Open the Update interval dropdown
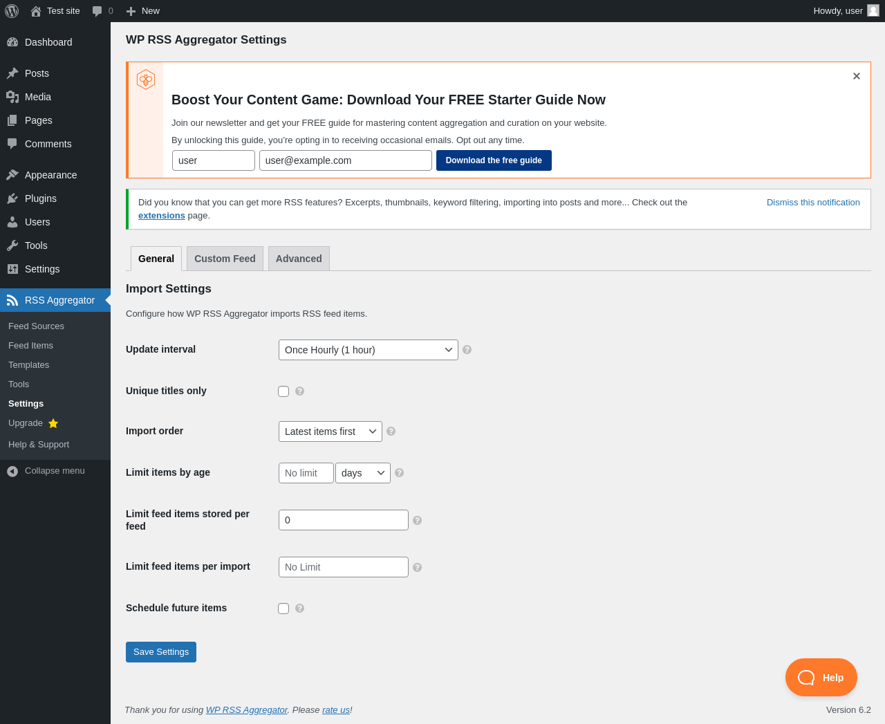The image size is (885, 724). point(369,350)
